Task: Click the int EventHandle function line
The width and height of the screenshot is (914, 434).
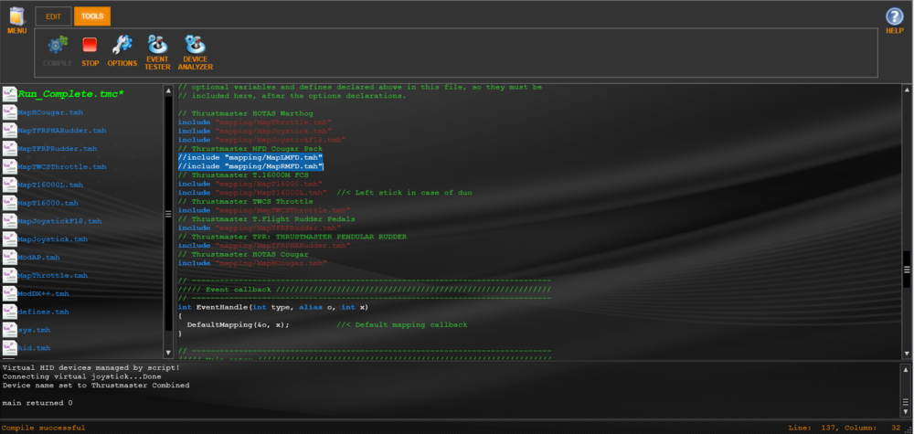Action: (272, 306)
